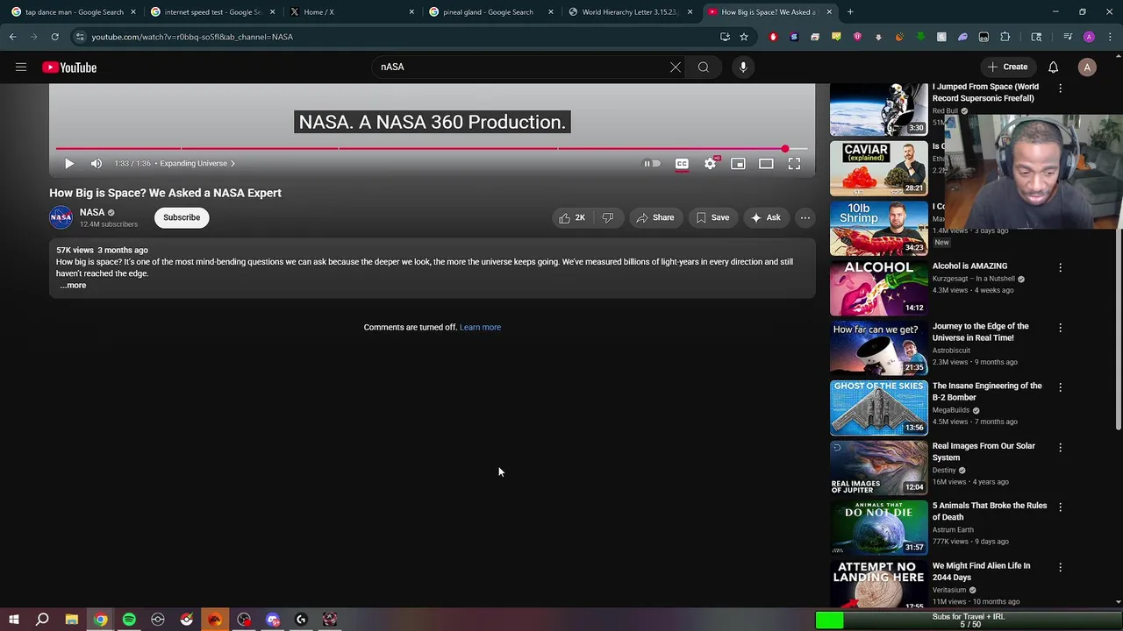Open the YouTube notifications bell
The width and height of the screenshot is (1123, 631).
click(x=1053, y=67)
